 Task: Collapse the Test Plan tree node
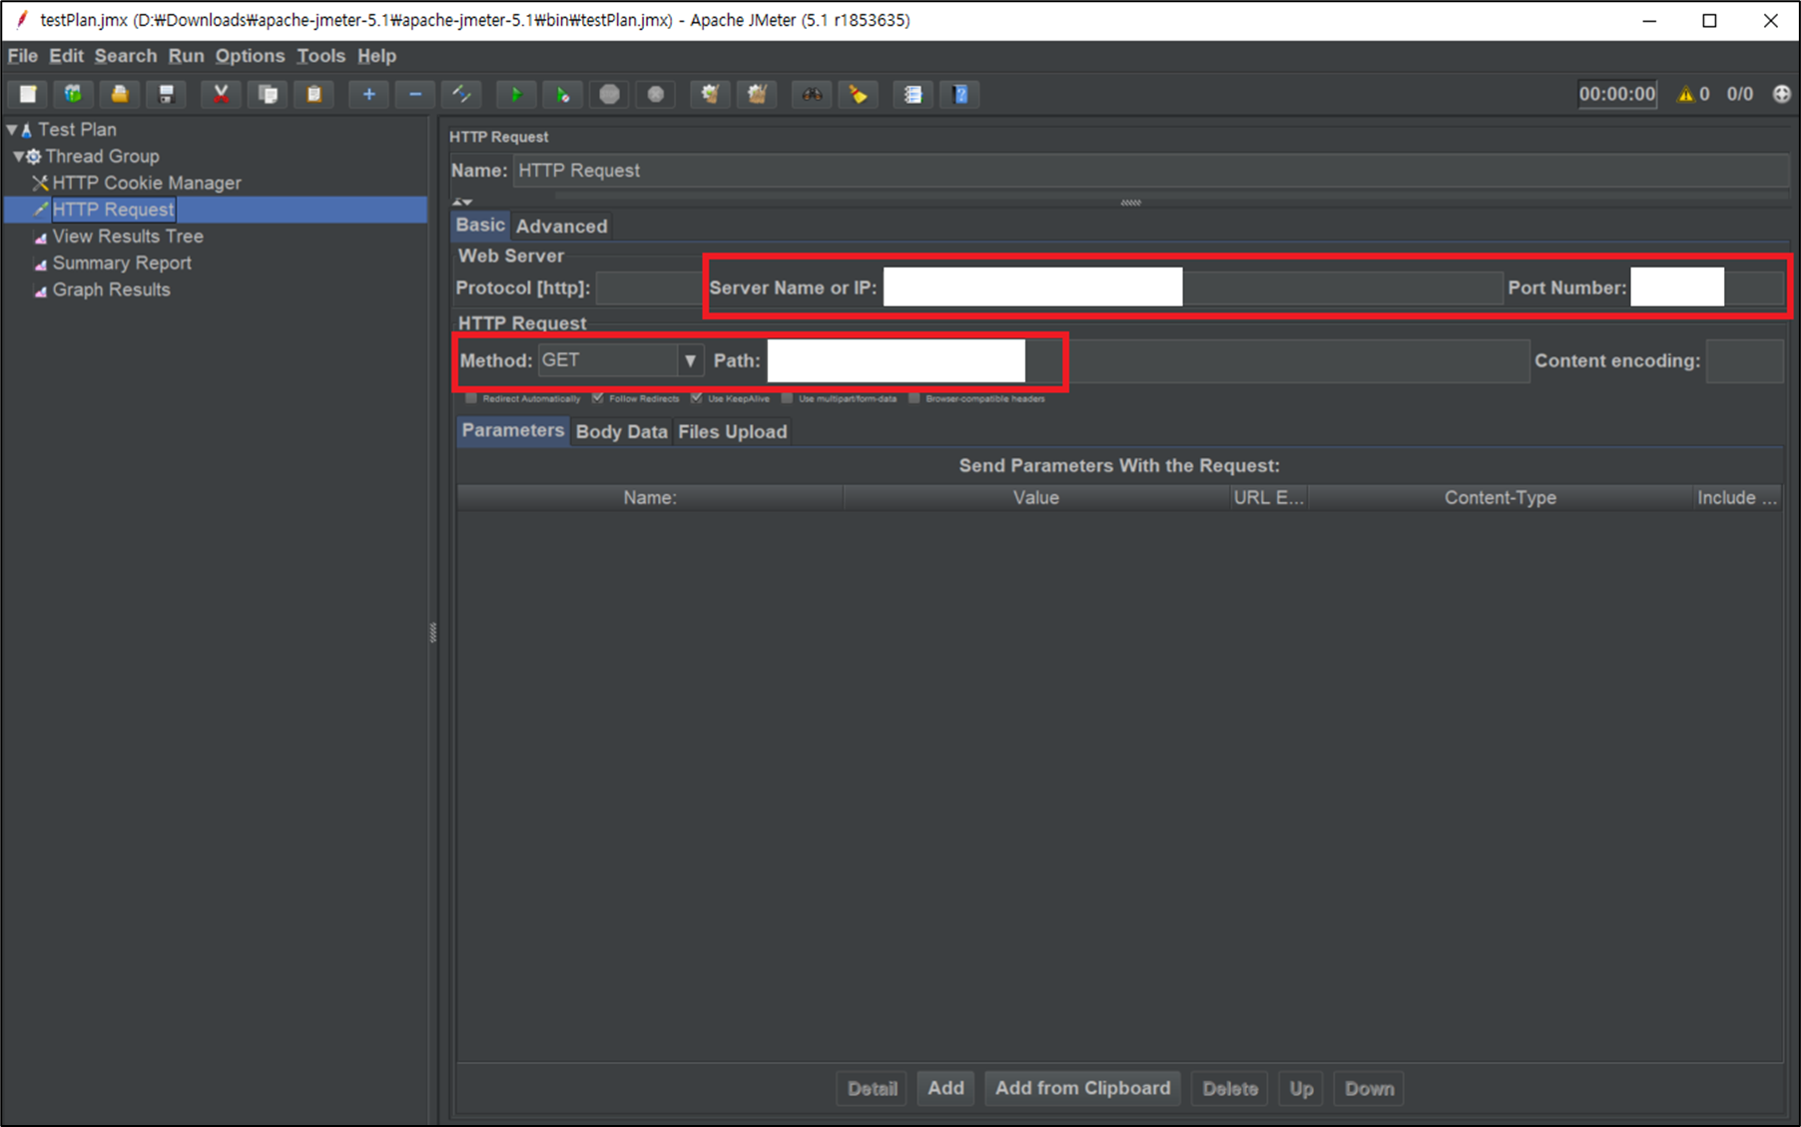click(x=12, y=130)
